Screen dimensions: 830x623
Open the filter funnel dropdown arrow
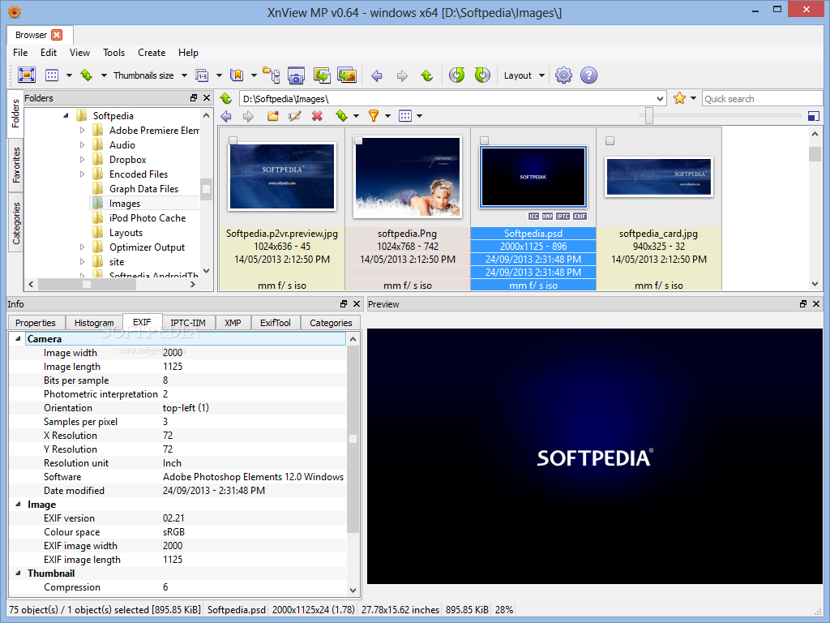tap(387, 116)
